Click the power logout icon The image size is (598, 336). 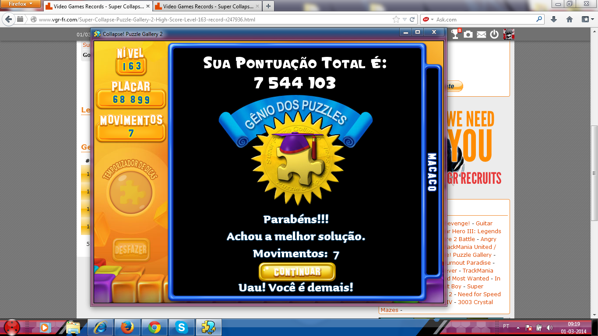[494, 34]
